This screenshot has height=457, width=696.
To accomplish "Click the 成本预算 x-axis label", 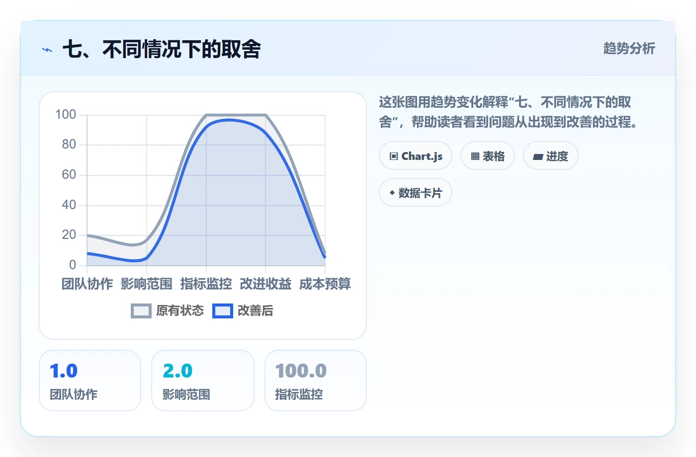I will (x=325, y=284).
